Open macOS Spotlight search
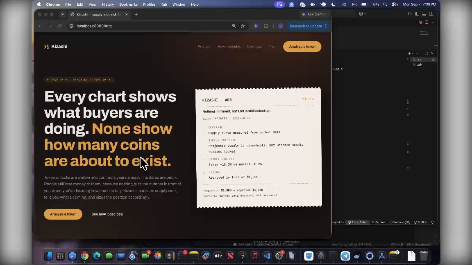Image resolution: width=472 pixels, height=265 pixels. tap(385, 4)
